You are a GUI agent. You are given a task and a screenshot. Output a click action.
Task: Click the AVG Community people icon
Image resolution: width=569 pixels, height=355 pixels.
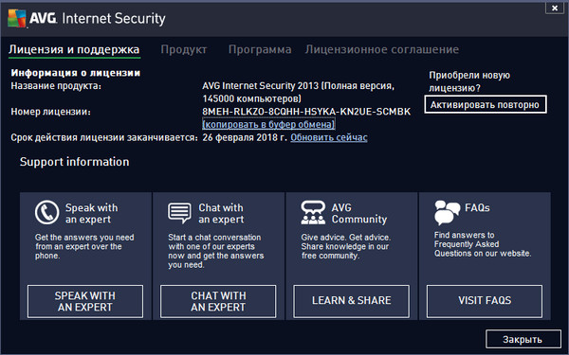pos(313,213)
